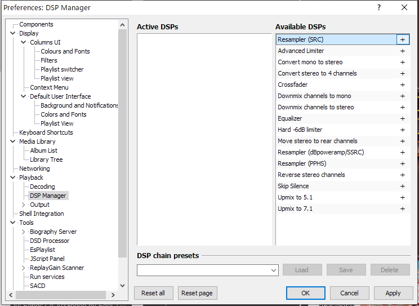The width and height of the screenshot is (419, 306).
Task: Expand the Output tree node
Action: click(23, 205)
